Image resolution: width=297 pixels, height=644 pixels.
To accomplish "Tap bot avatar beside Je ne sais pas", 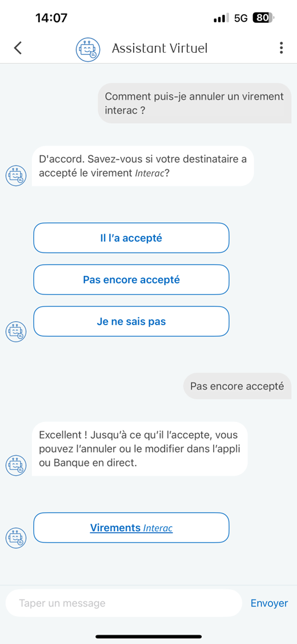I will coord(16,331).
